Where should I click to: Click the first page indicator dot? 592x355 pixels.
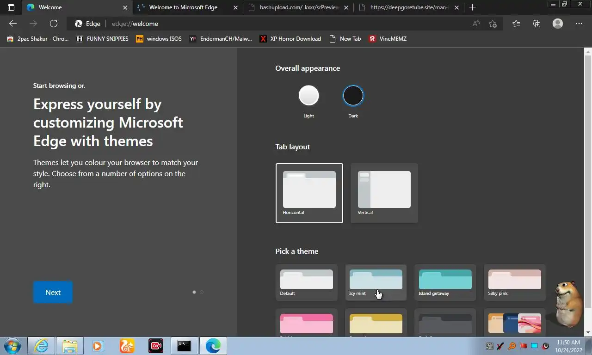(194, 292)
